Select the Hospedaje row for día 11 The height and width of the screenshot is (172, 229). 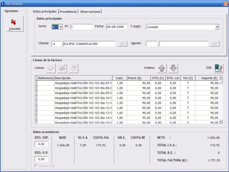click(128, 103)
